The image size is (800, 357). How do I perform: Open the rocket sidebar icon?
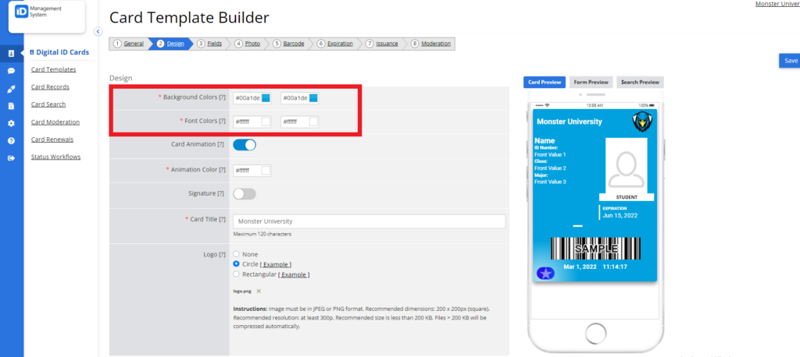pyautogui.click(x=11, y=89)
